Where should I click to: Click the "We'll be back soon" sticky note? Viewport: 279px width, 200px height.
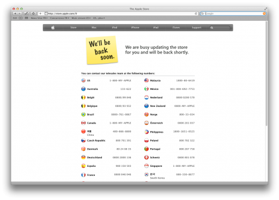102,50
